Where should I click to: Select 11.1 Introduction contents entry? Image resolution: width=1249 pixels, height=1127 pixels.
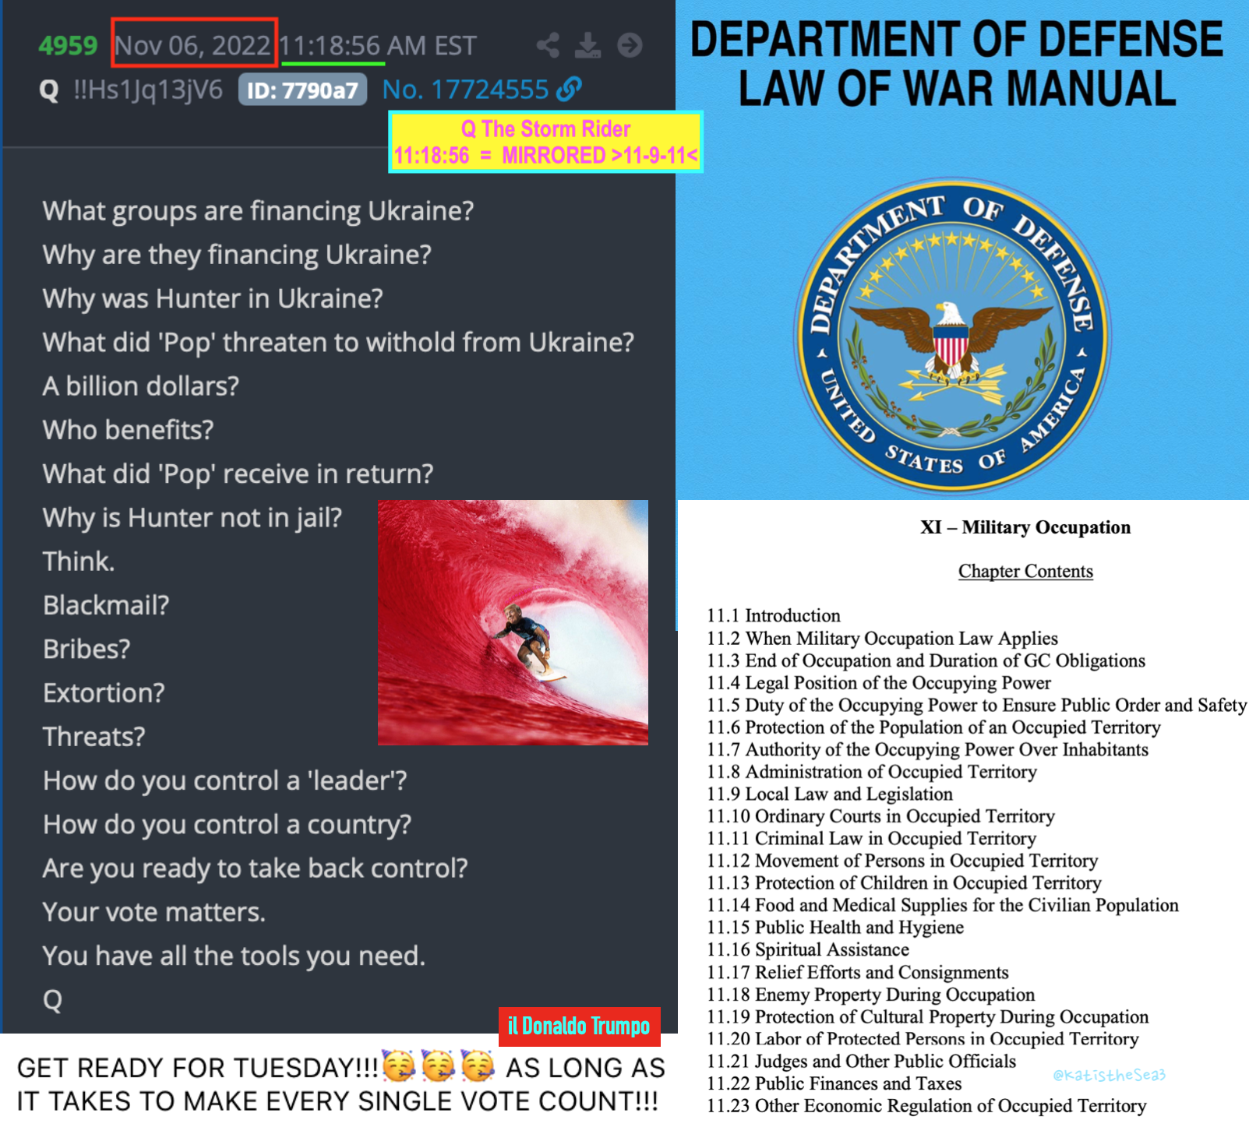pyautogui.click(x=774, y=615)
